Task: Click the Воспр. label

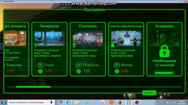Action: tap(127, 65)
